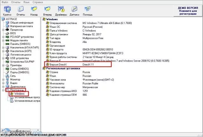
Task: Select the Имя валюты row
Action: click(x=72, y=84)
